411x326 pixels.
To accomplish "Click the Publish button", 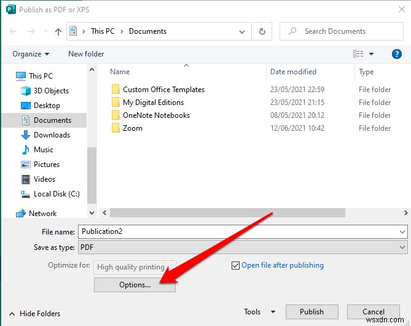I will (311, 312).
